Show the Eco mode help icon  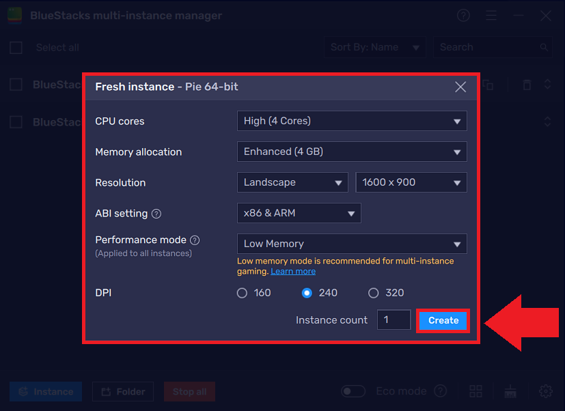[441, 391]
